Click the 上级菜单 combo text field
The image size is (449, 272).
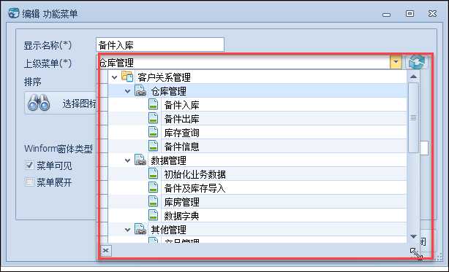(244, 62)
